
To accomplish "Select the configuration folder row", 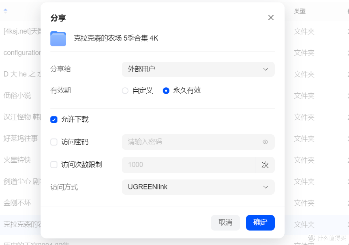I will [22, 53].
